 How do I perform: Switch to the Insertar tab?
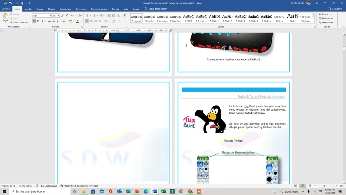pos(28,9)
